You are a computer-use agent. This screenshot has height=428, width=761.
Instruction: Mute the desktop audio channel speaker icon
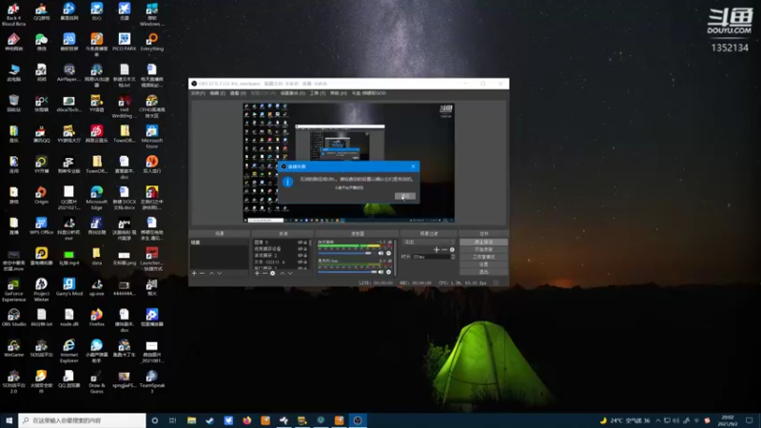pyautogui.click(x=381, y=253)
